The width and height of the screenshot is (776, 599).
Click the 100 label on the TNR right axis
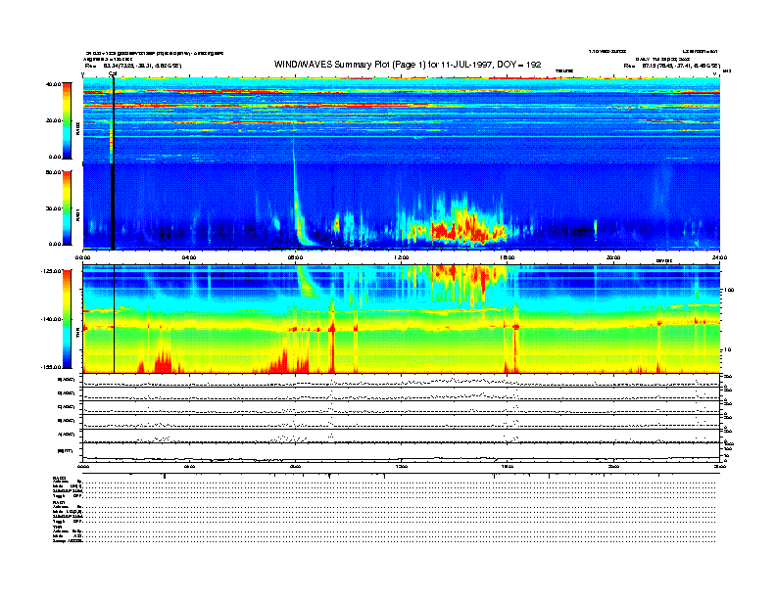[729, 290]
